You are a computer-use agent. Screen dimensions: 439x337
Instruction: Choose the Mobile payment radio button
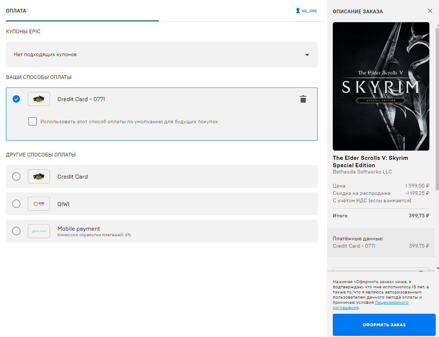[16, 231]
